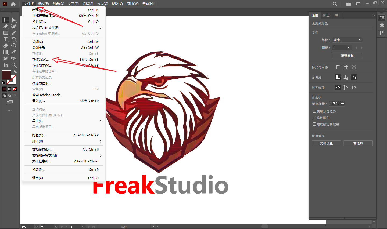
Task: Select the Rotate tool
Action: [x=14, y=39]
